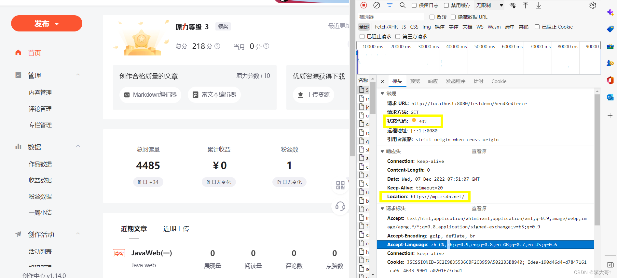This screenshot has height=278, width=617.
Task: Switch to the 发起程序 tab
Action: (x=456, y=81)
